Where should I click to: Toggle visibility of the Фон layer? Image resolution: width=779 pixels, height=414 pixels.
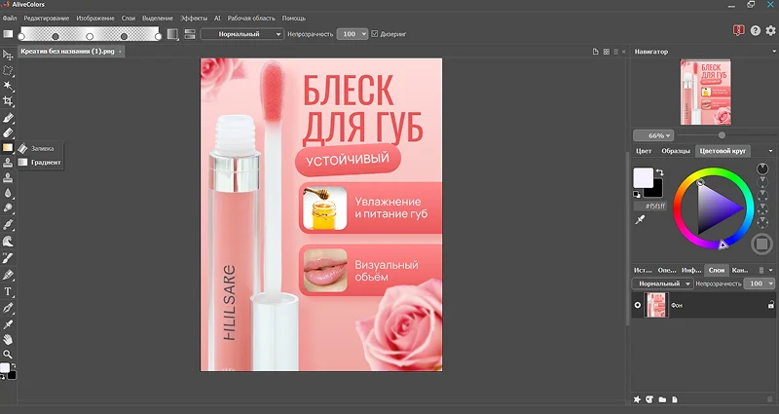pos(638,305)
